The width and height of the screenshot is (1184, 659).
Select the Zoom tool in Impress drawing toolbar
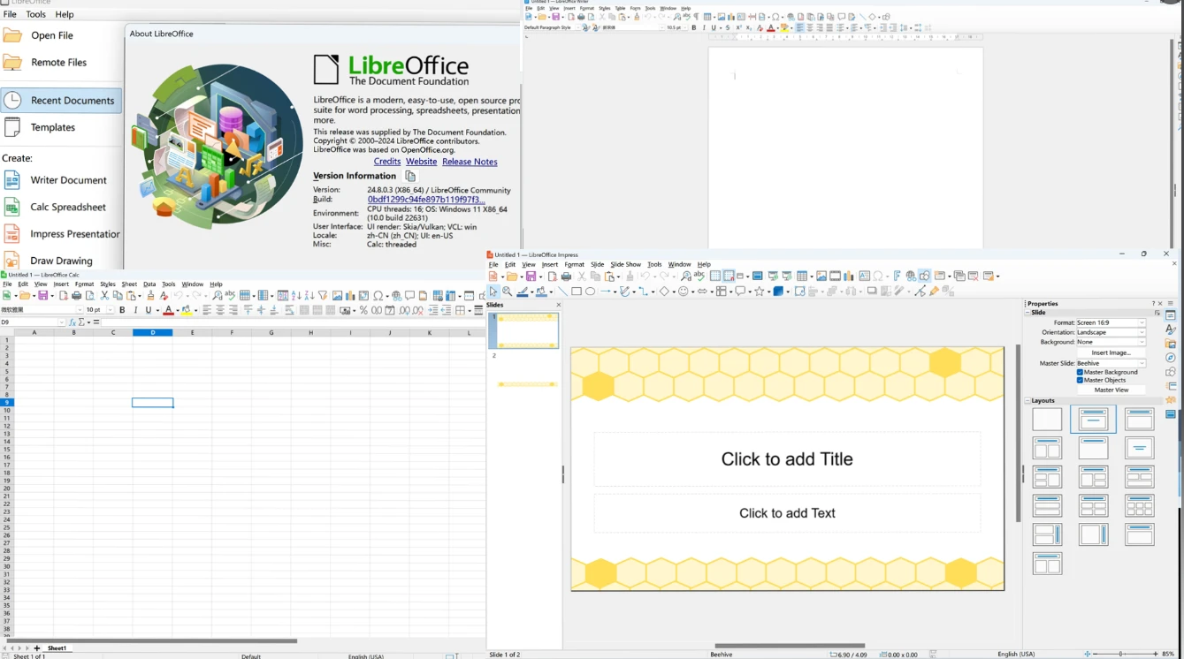click(x=506, y=292)
